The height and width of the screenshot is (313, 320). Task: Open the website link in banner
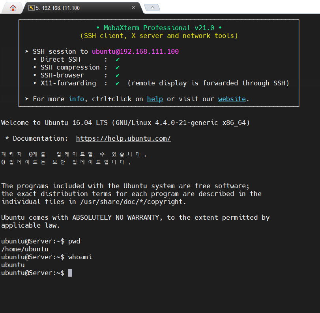[232, 99]
